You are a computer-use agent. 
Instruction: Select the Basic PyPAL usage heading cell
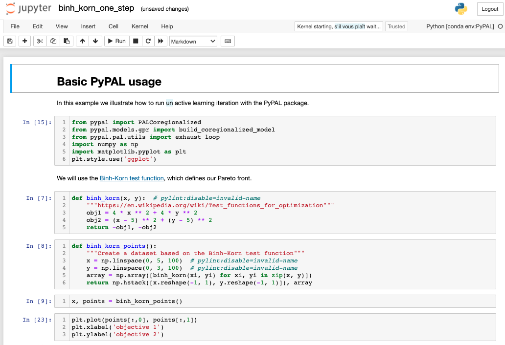(255, 79)
